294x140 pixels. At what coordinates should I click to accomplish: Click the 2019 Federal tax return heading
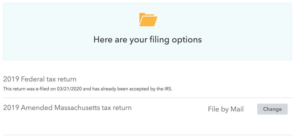40,79
